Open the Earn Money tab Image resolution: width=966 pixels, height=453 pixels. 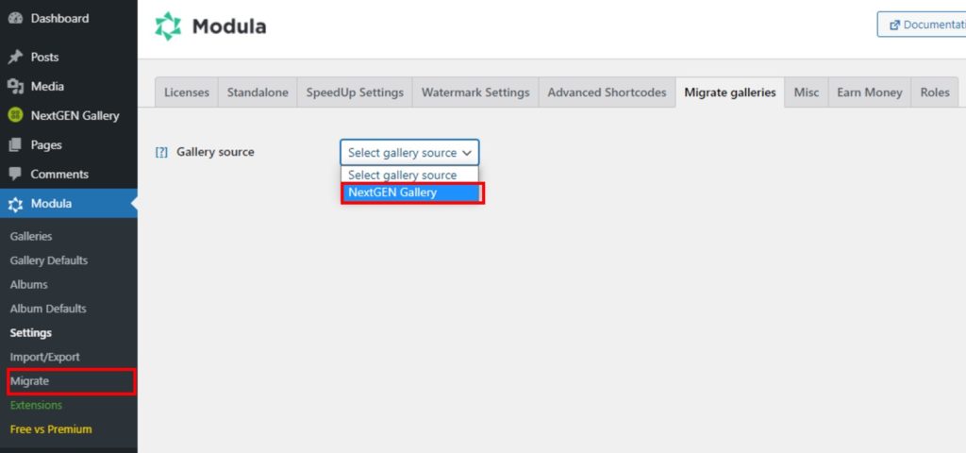pyautogui.click(x=870, y=92)
